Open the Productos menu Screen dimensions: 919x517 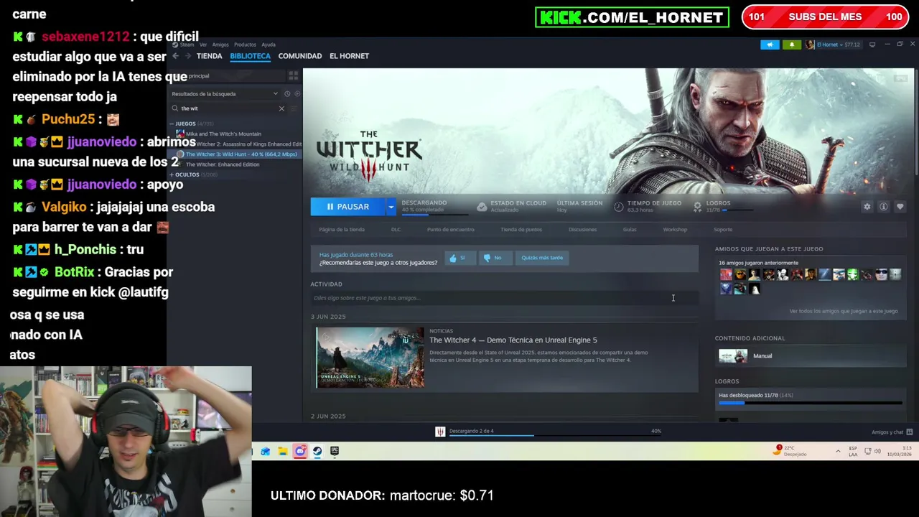[x=245, y=45]
